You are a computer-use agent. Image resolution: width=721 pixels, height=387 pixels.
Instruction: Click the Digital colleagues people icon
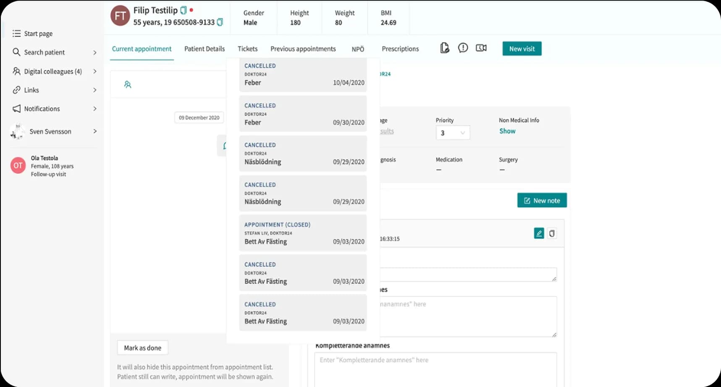coord(16,71)
